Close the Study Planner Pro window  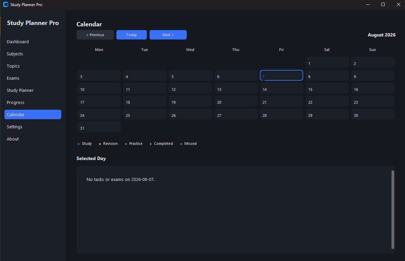point(398,5)
